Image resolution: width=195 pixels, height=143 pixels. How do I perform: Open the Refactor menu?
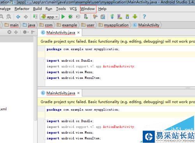point(22,9)
